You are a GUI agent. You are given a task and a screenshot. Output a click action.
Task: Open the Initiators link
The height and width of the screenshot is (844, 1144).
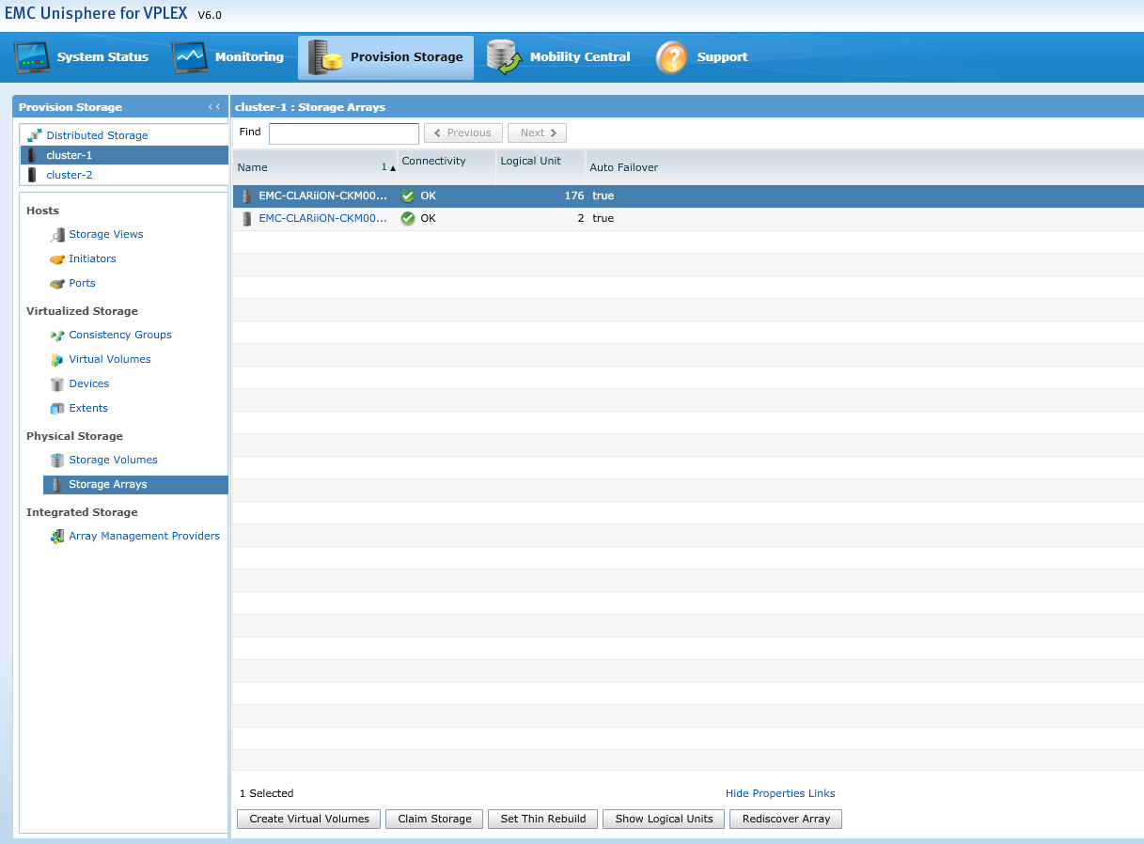pos(92,258)
